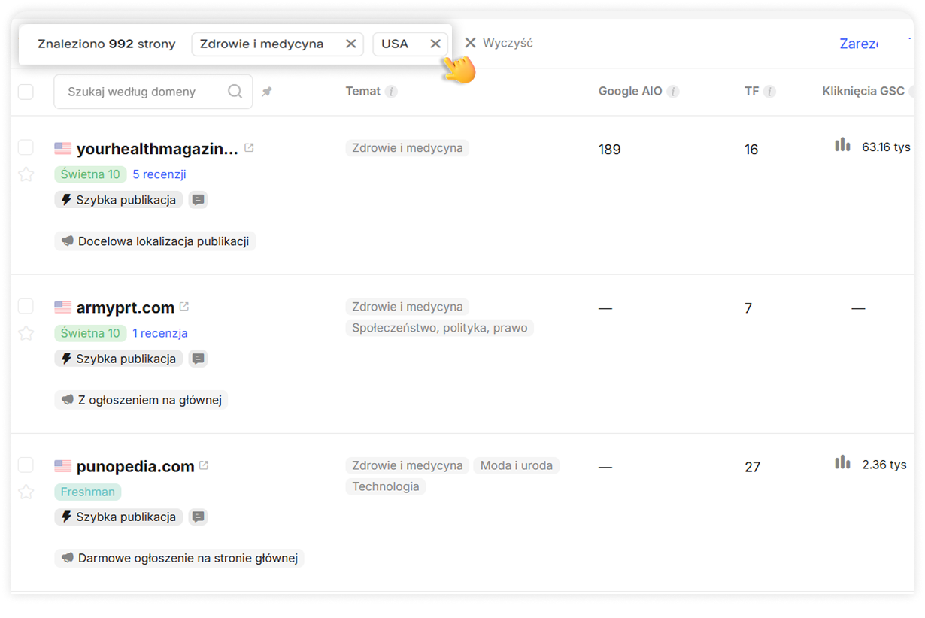Click the pin icon beside domain search

[267, 92]
